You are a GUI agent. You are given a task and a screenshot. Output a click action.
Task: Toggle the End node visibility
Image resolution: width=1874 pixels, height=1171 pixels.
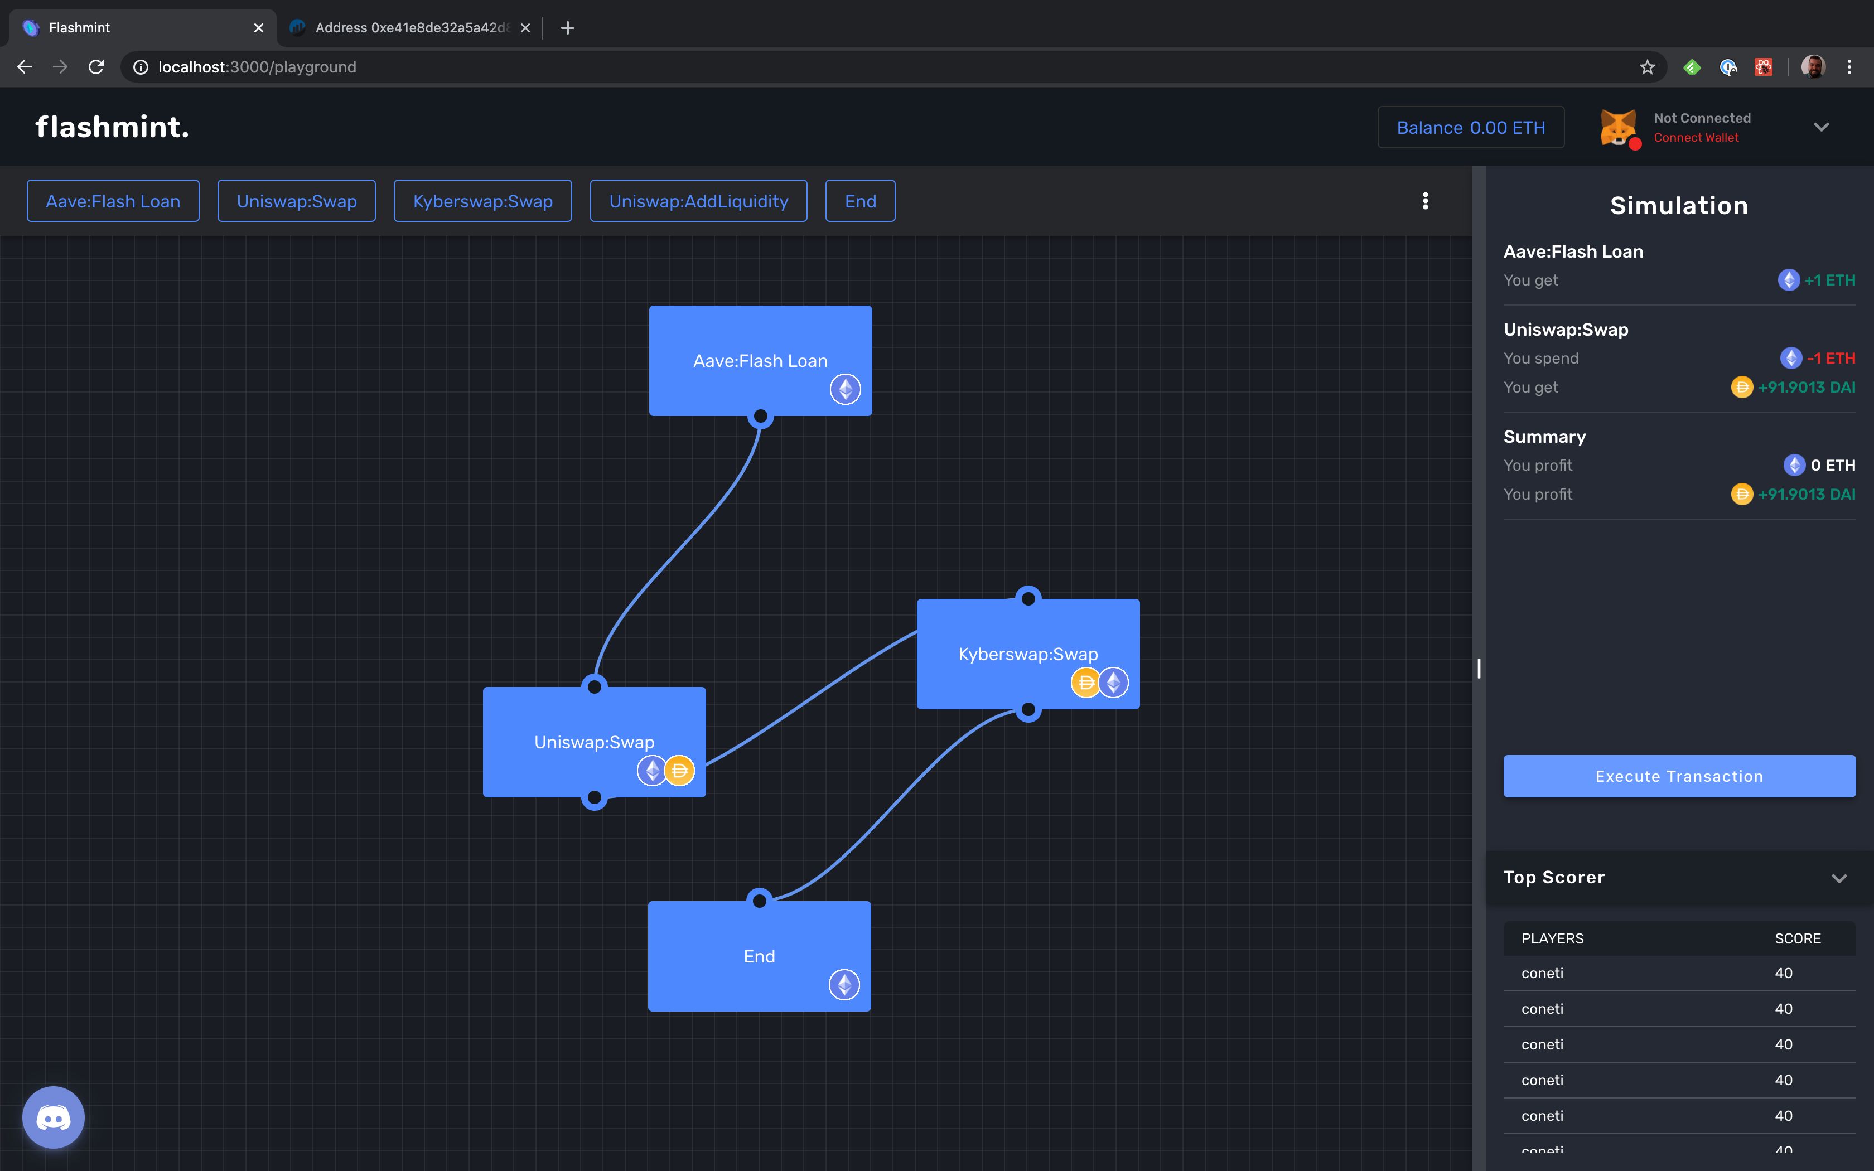coord(859,200)
